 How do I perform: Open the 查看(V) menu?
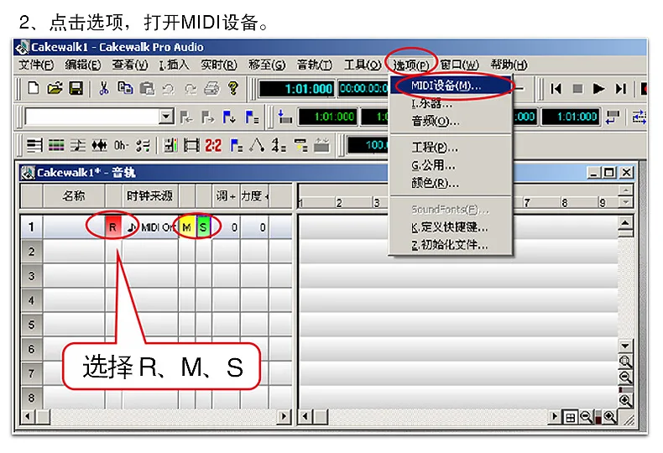[x=130, y=65]
